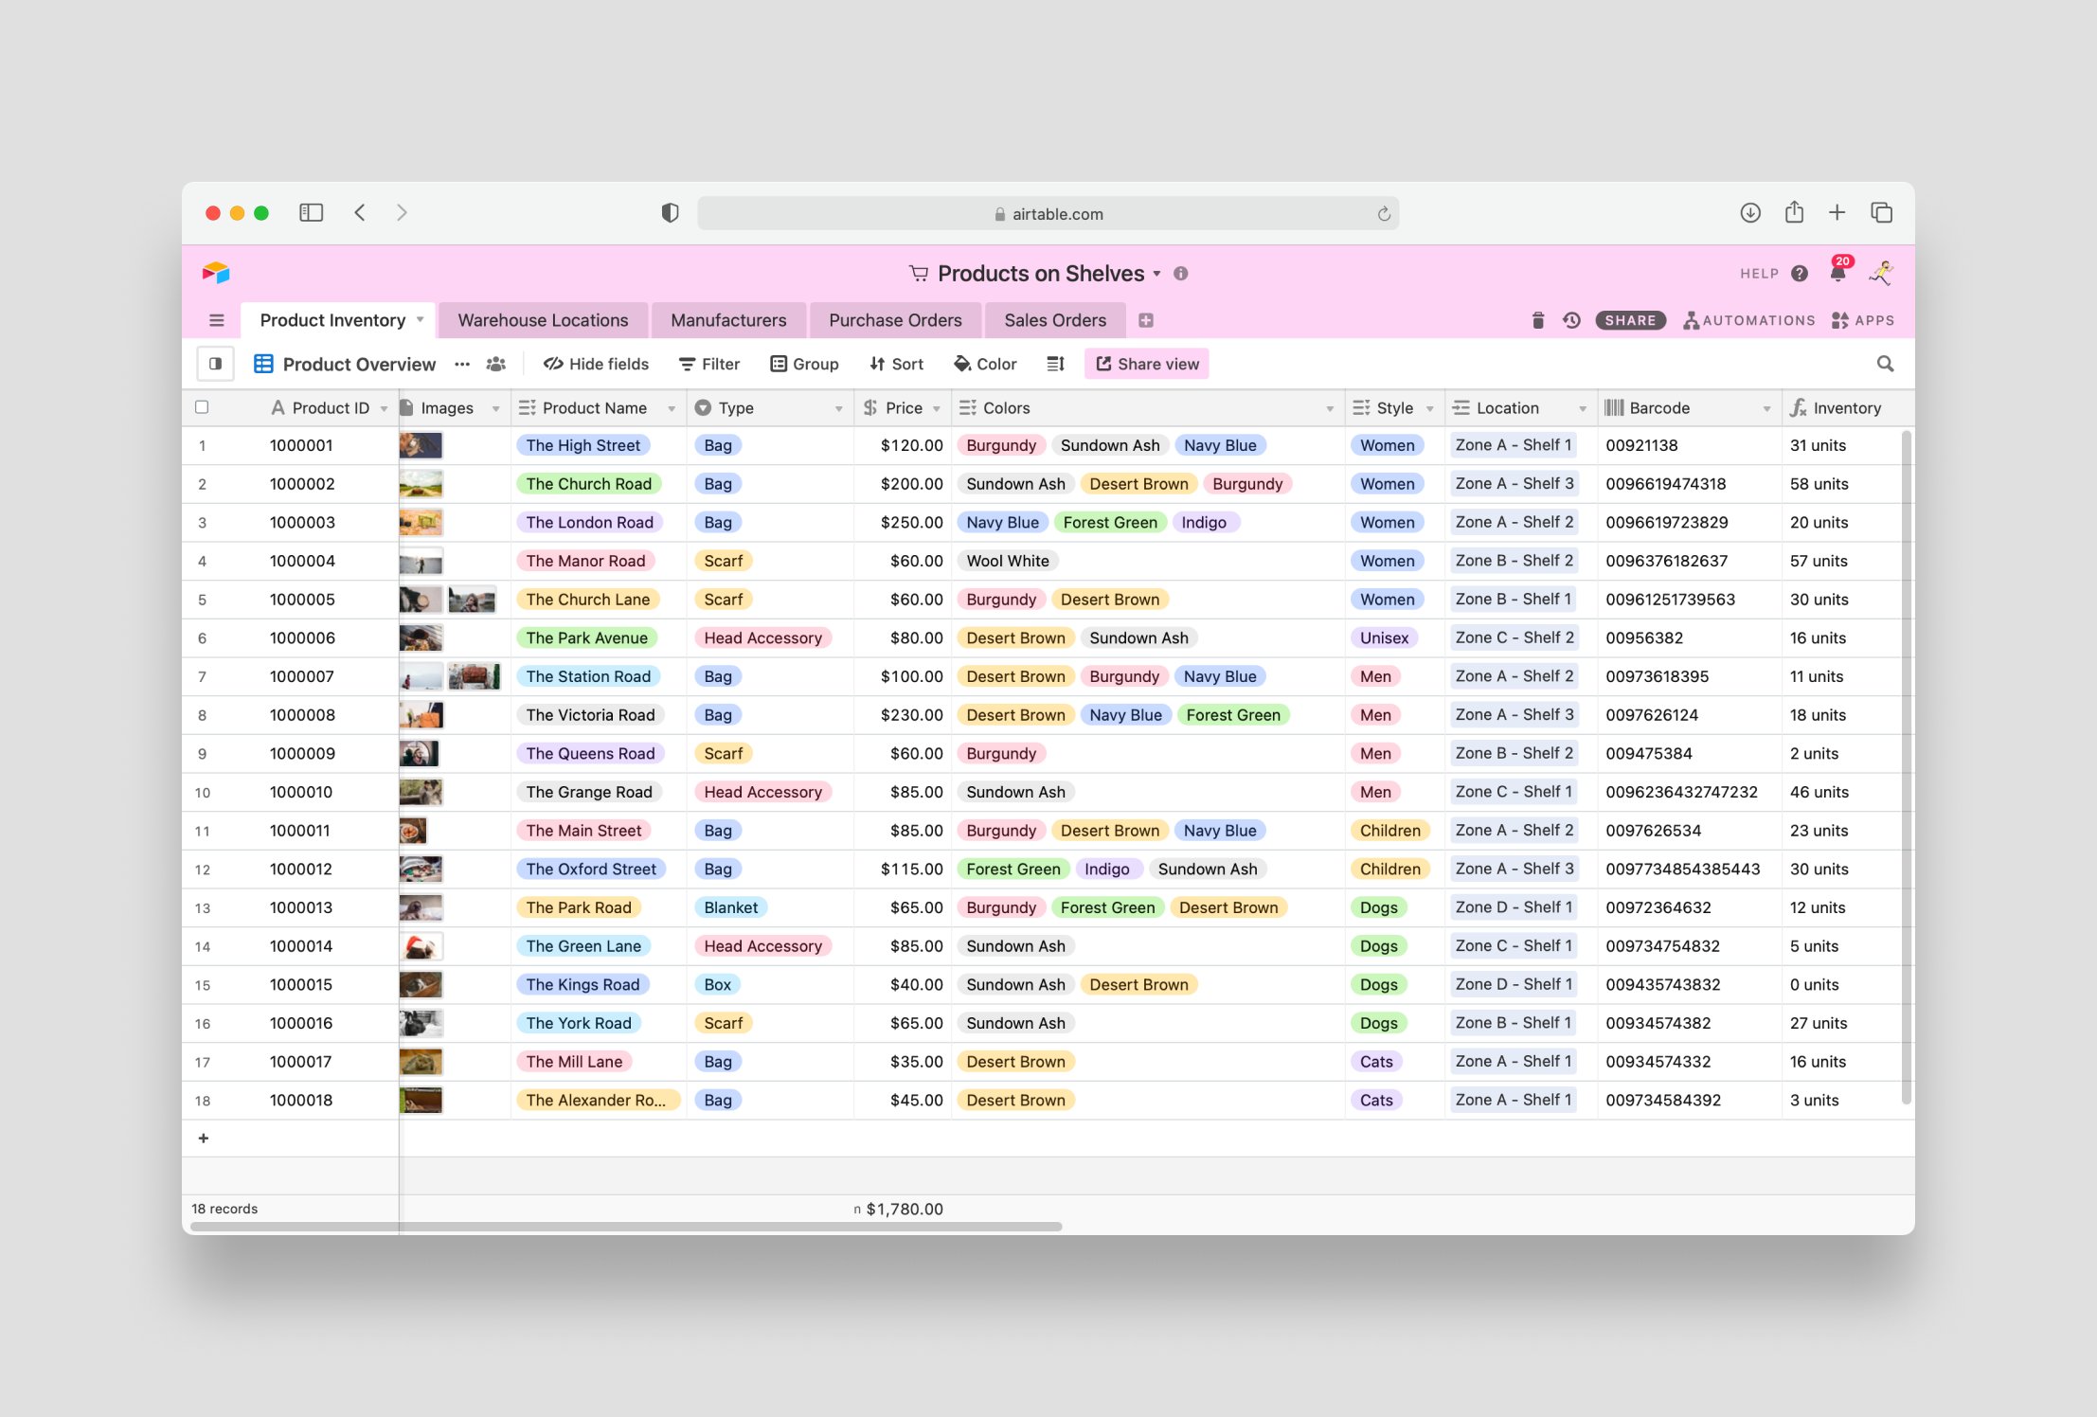
Task: Switch to Purchase Orders tab
Action: [895, 320]
